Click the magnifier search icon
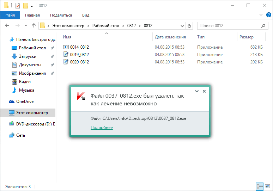273x191 pixels. point(263,26)
